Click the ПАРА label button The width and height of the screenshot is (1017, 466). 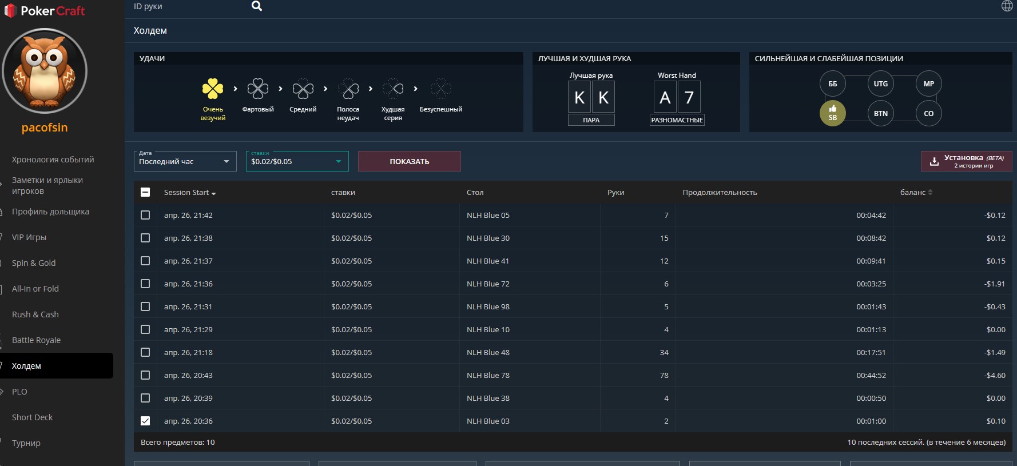pyautogui.click(x=591, y=120)
